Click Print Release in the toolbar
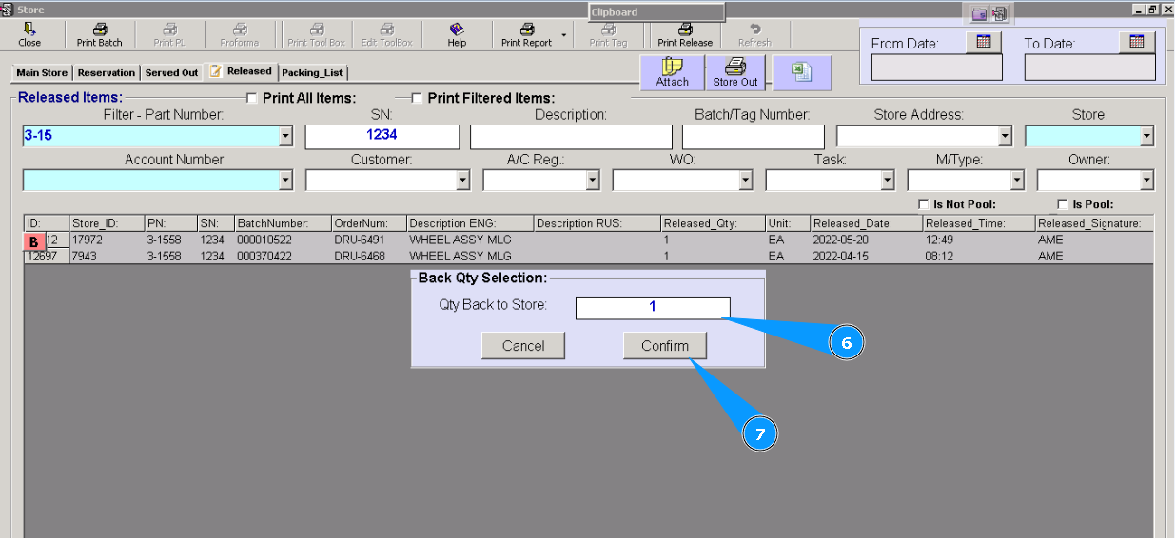Viewport: 1175px width, 538px height. point(685,35)
